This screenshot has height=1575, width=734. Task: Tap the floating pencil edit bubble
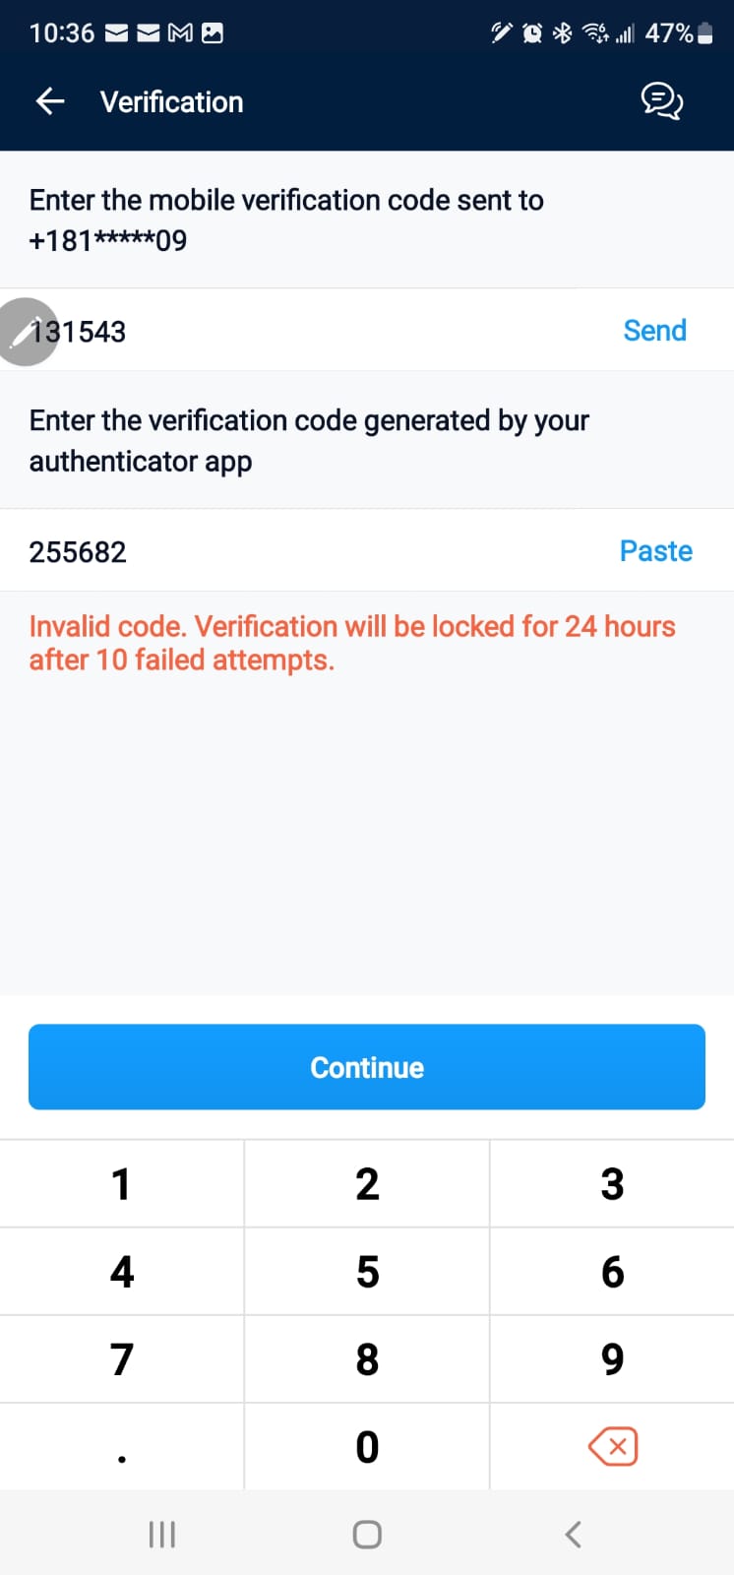[25, 333]
